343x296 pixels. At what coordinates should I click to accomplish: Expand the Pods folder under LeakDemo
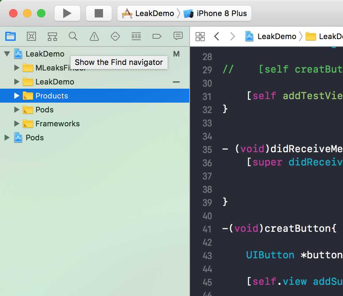17,110
